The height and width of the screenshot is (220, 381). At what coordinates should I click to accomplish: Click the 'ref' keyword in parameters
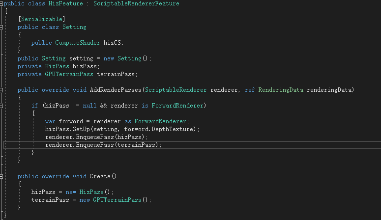(250, 90)
